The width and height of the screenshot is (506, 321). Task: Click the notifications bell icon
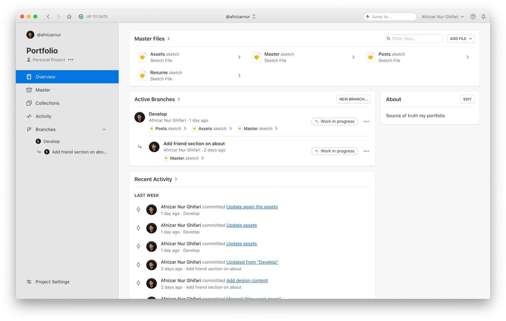[x=483, y=17]
